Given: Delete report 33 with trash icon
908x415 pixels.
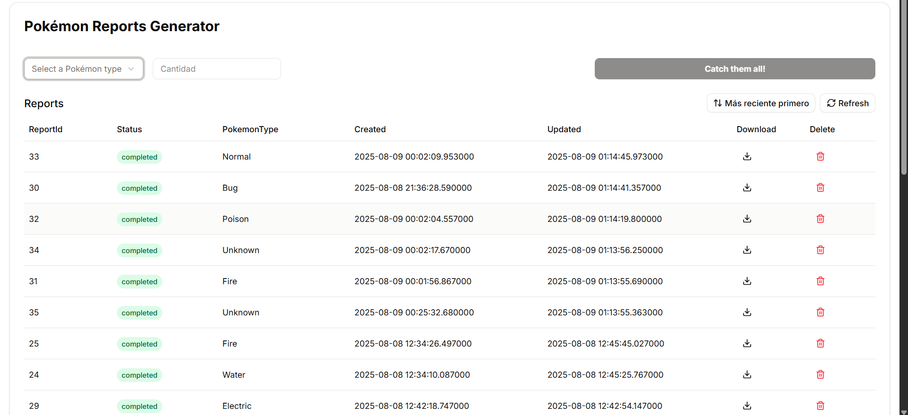Looking at the screenshot, I should click(820, 156).
